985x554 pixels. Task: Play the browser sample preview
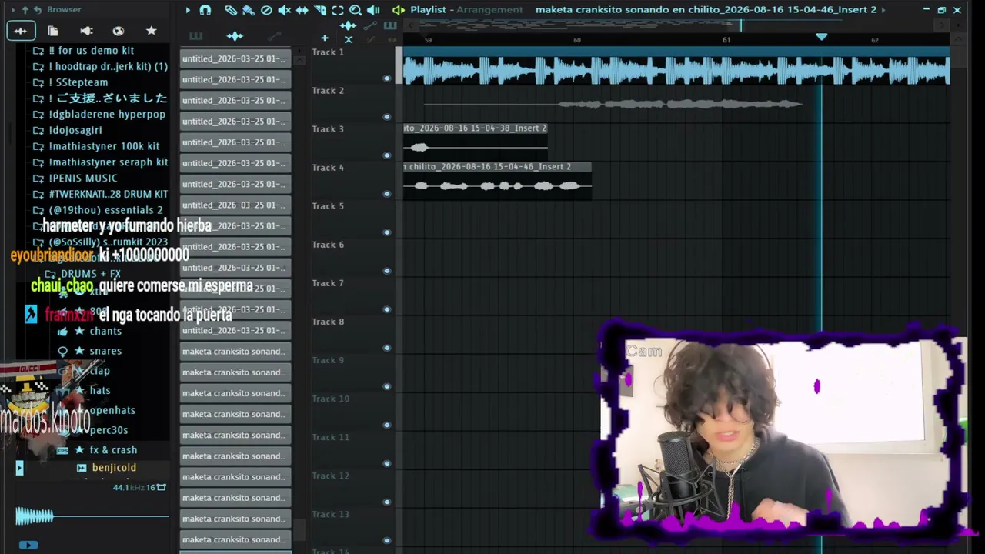point(28,545)
